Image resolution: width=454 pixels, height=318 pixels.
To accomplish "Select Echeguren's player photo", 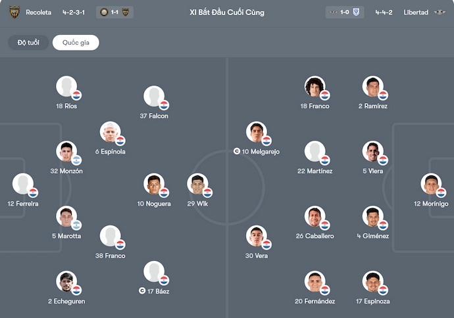I will (66, 282).
